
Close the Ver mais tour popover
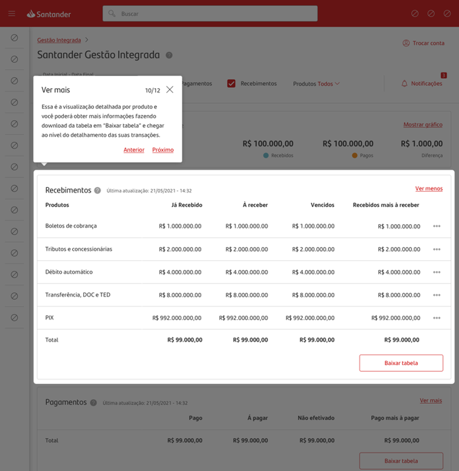(x=170, y=89)
